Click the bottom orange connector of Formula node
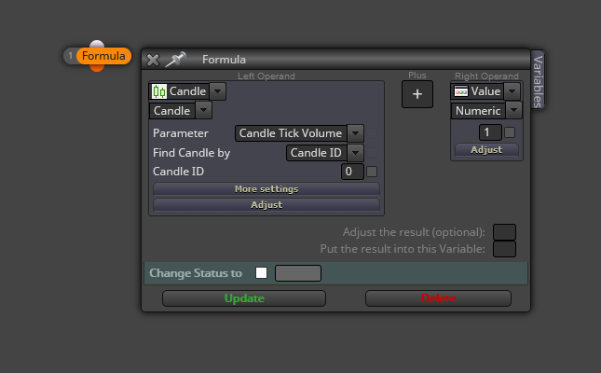601x373 pixels. click(x=97, y=68)
